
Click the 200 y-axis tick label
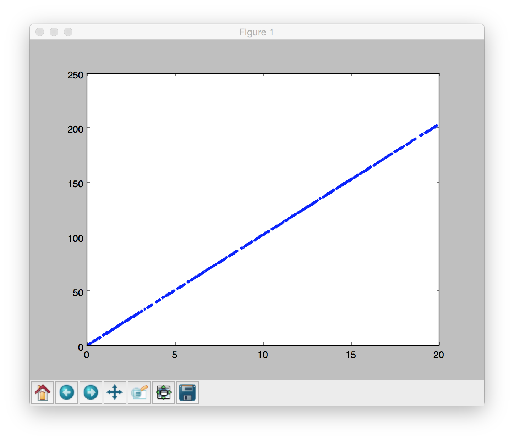point(75,129)
